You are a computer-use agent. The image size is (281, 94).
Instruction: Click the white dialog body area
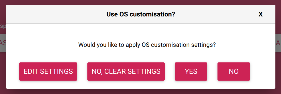[141, 56]
